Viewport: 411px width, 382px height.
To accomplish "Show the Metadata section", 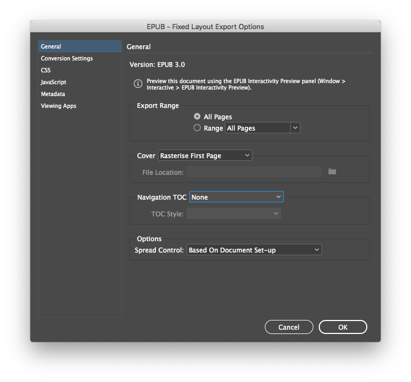I will (x=53, y=94).
